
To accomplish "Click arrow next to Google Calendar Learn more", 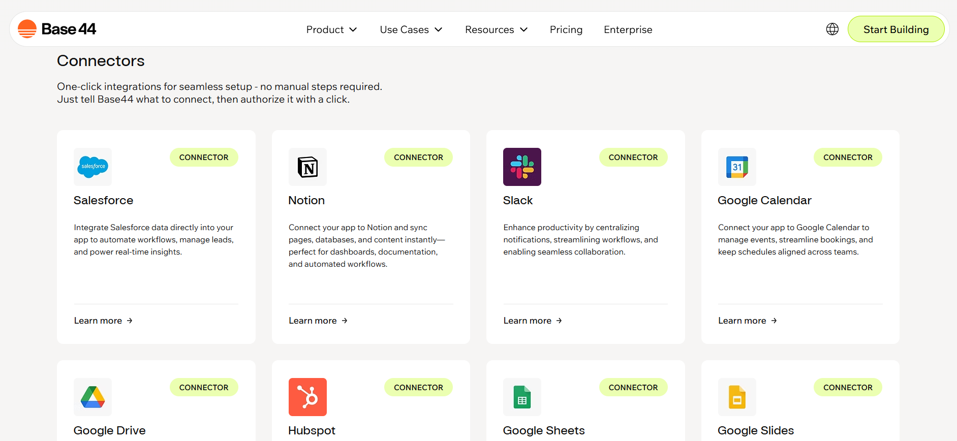I will tap(774, 321).
